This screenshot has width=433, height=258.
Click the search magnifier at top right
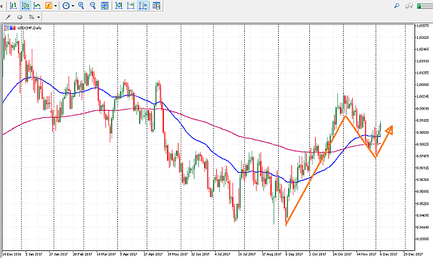point(398,6)
